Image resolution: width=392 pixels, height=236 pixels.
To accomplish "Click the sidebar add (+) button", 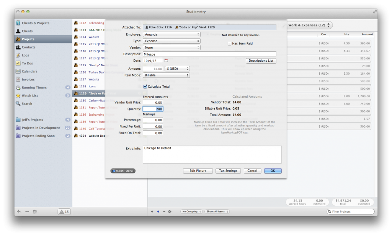I will click(19, 212).
